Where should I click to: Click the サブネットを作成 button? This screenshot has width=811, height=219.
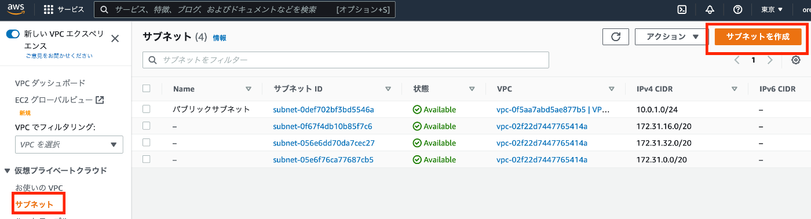758,36
